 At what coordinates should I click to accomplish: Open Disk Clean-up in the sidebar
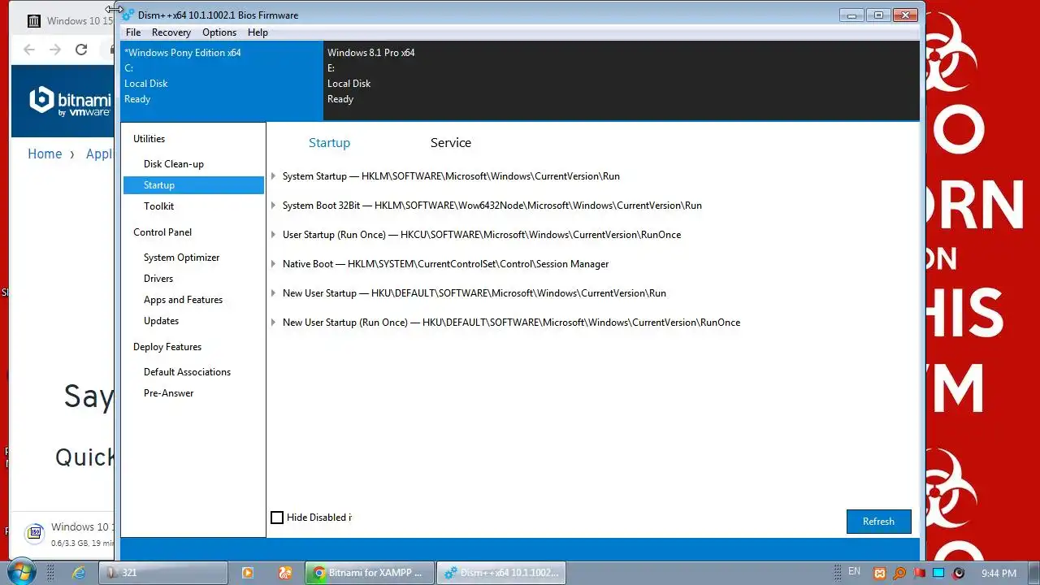pyautogui.click(x=174, y=164)
